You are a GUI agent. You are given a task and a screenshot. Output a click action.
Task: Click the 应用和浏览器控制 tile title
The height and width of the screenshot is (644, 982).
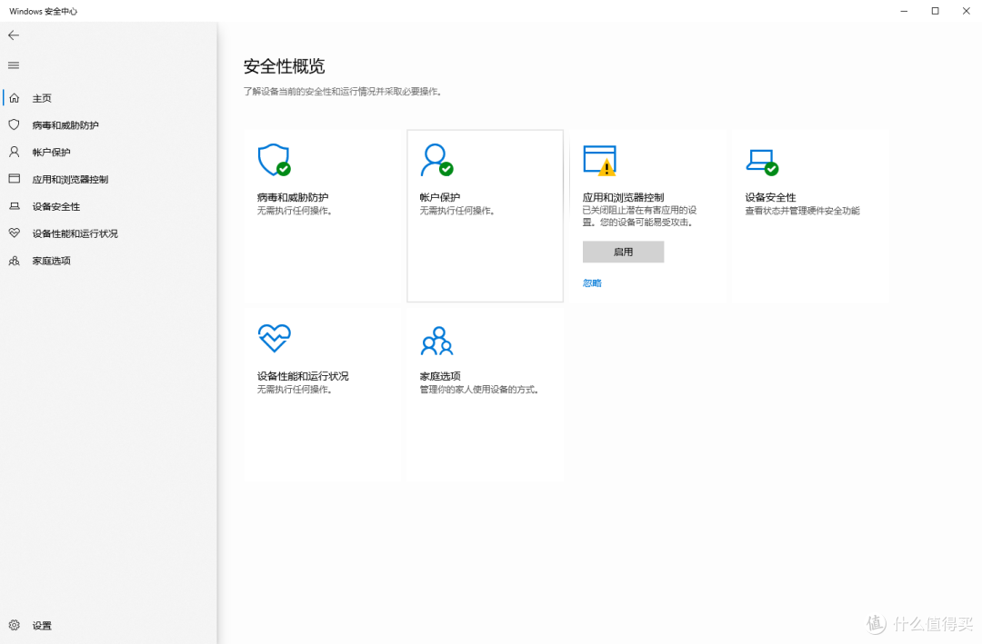coord(623,197)
